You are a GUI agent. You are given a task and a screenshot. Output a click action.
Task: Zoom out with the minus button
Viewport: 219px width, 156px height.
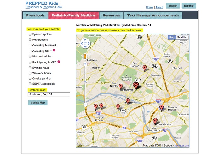85,105
